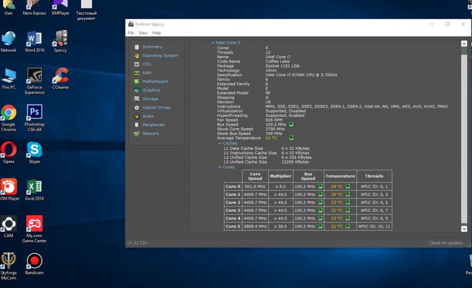Screen dimensions: 472x288
Task: Toggle the graph indicator beside Average Temperature
Action: 291,138
